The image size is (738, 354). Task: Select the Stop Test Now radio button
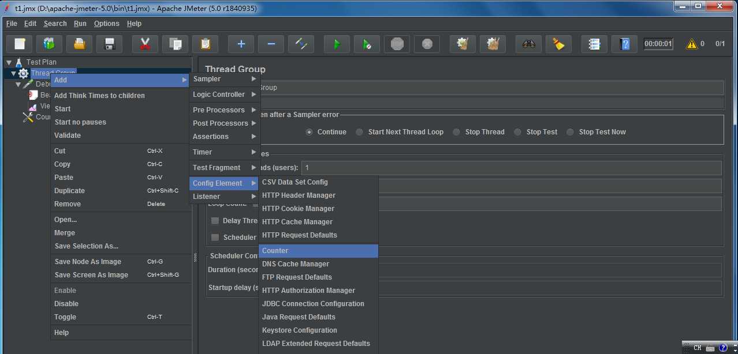[571, 132]
